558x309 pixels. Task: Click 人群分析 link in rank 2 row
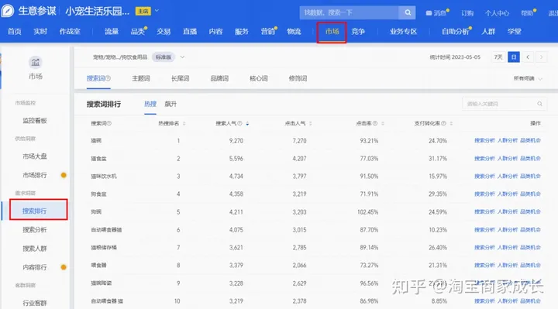tap(507, 159)
